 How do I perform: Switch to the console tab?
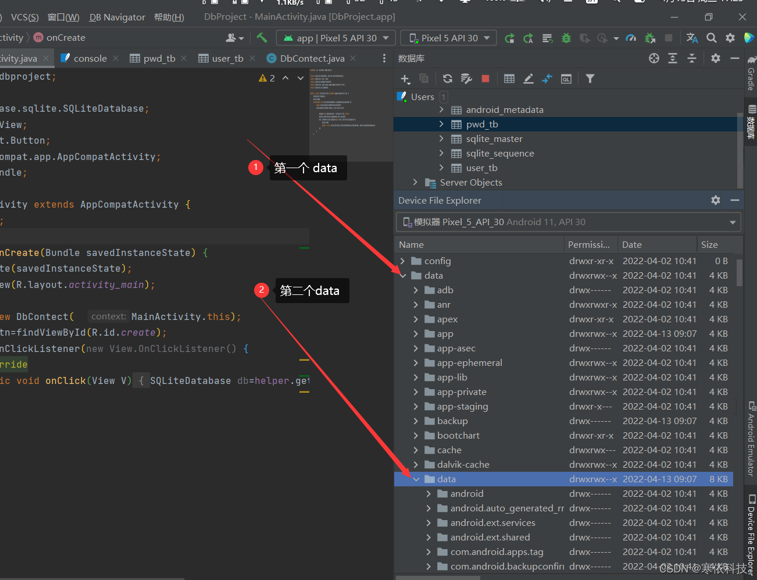coord(90,58)
